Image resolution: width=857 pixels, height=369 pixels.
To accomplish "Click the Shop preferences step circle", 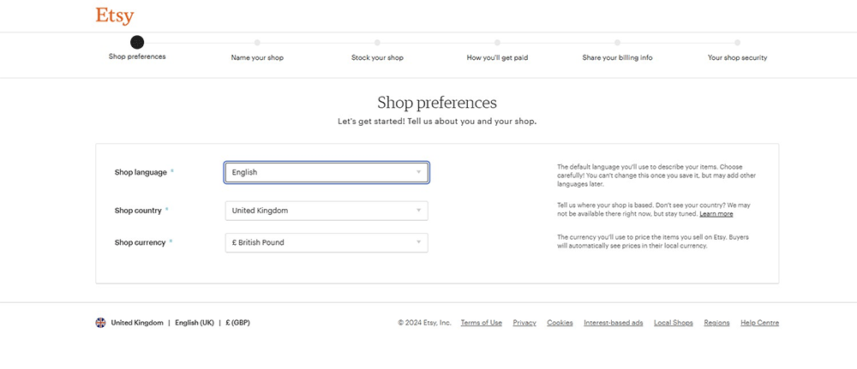I will 137,42.
